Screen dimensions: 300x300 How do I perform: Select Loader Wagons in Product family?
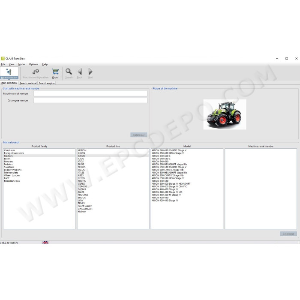tap(39, 170)
